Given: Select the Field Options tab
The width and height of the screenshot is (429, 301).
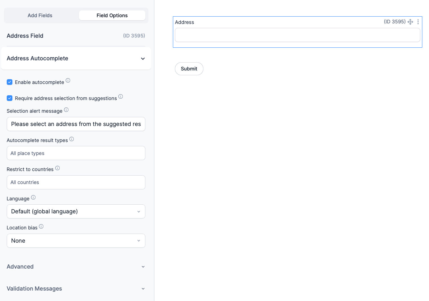Looking at the screenshot, I should 112,16.
